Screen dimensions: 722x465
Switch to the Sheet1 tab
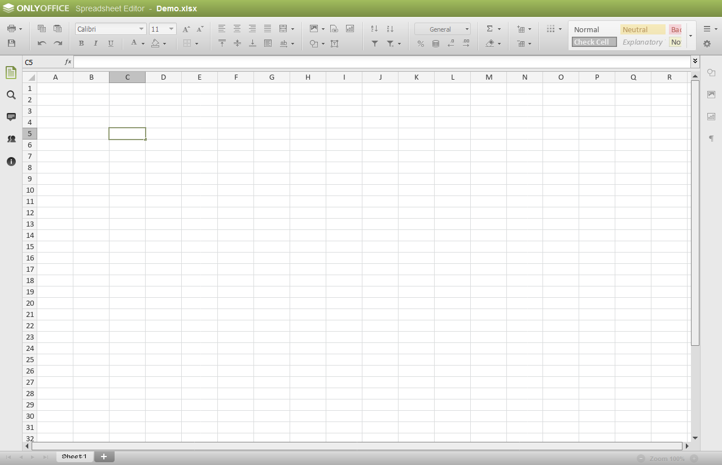[x=74, y=457]
